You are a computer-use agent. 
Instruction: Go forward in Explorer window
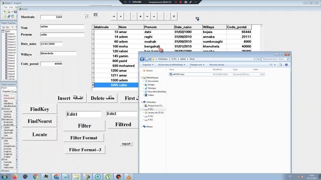coord(147,59)
